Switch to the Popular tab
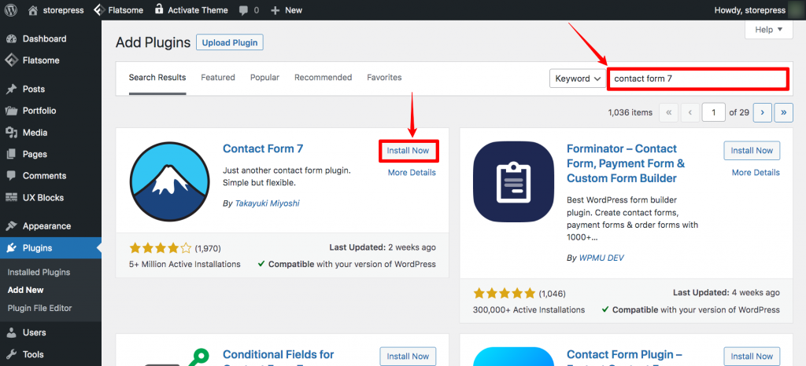 (x=264, y=78)
